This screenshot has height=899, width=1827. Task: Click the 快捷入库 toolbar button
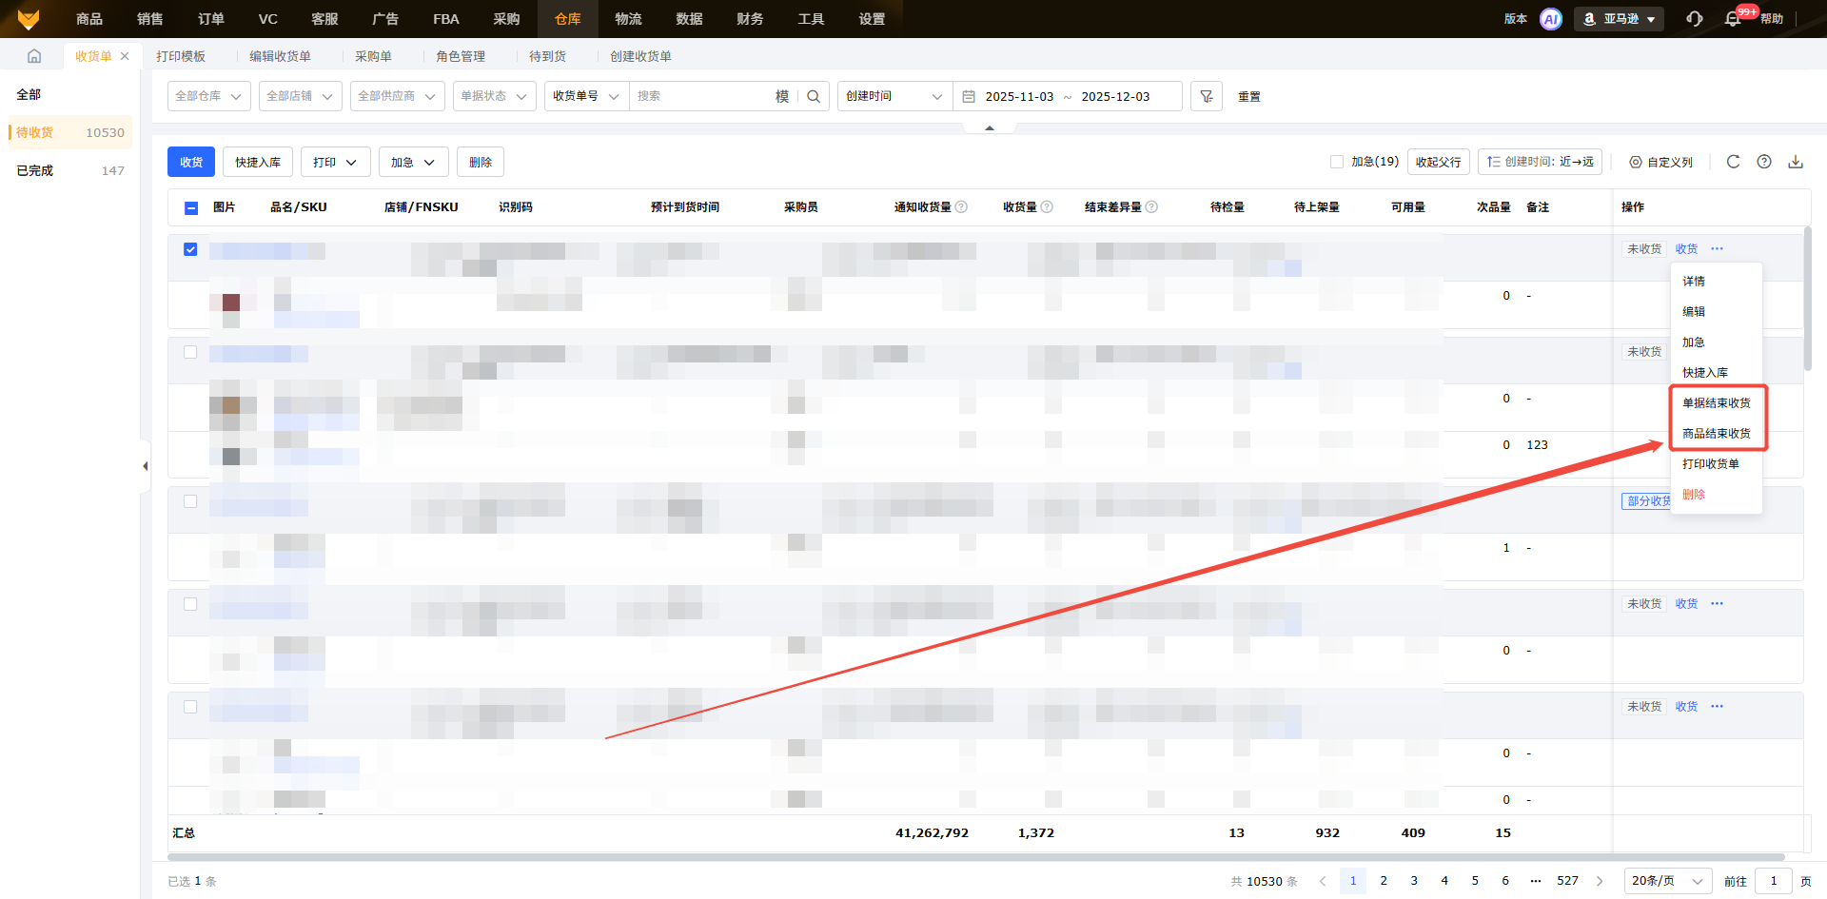pos(258,162)
